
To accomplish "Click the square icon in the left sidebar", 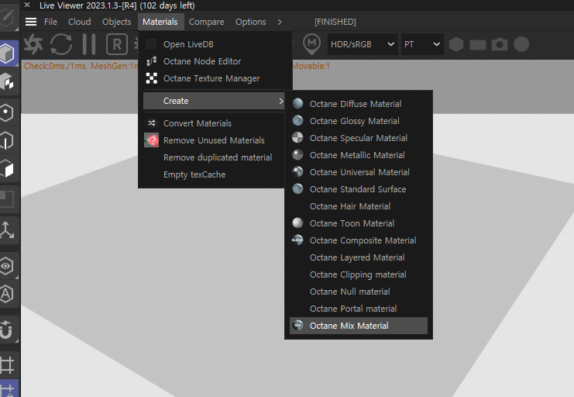I will (x=7, y=199).
